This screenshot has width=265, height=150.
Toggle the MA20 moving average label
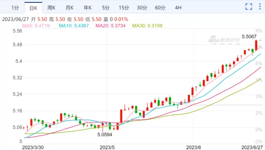click(110, 26)
